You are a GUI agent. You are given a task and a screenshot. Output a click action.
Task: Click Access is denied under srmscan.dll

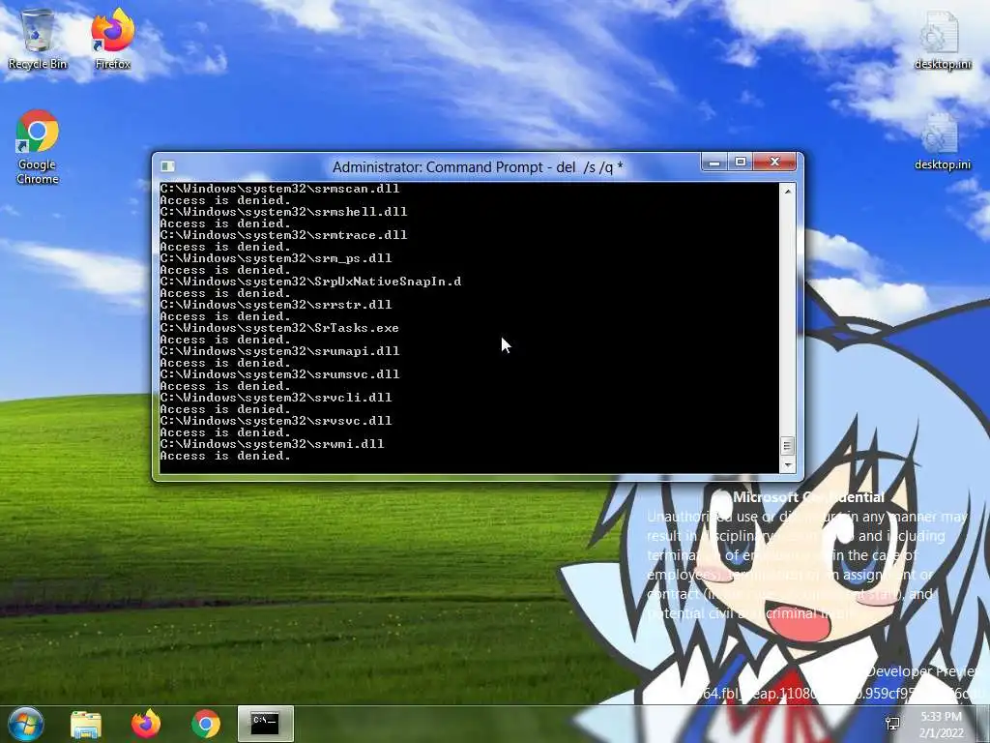(225, 200)
